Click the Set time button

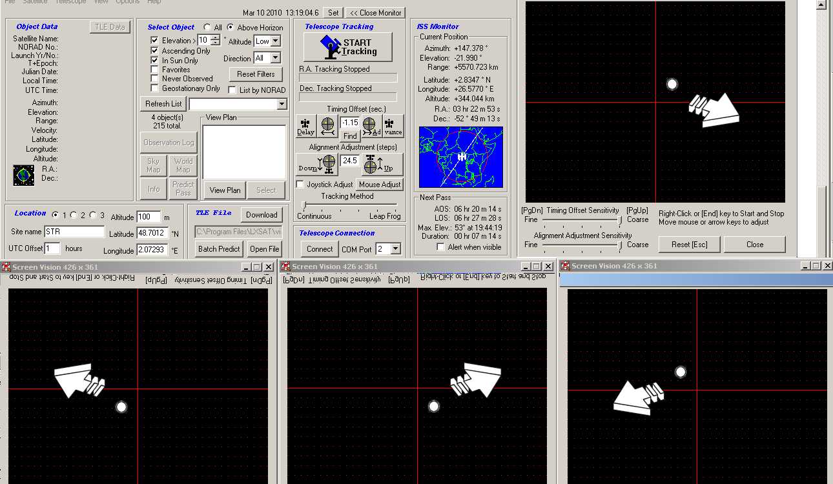pyautogui.click(x=333, y=12)
